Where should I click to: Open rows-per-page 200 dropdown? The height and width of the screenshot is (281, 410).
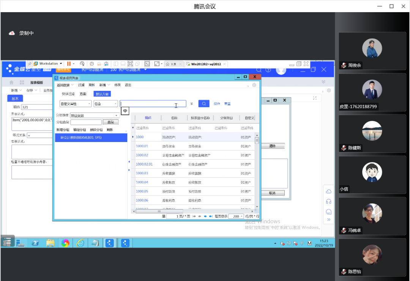(236, 216)
